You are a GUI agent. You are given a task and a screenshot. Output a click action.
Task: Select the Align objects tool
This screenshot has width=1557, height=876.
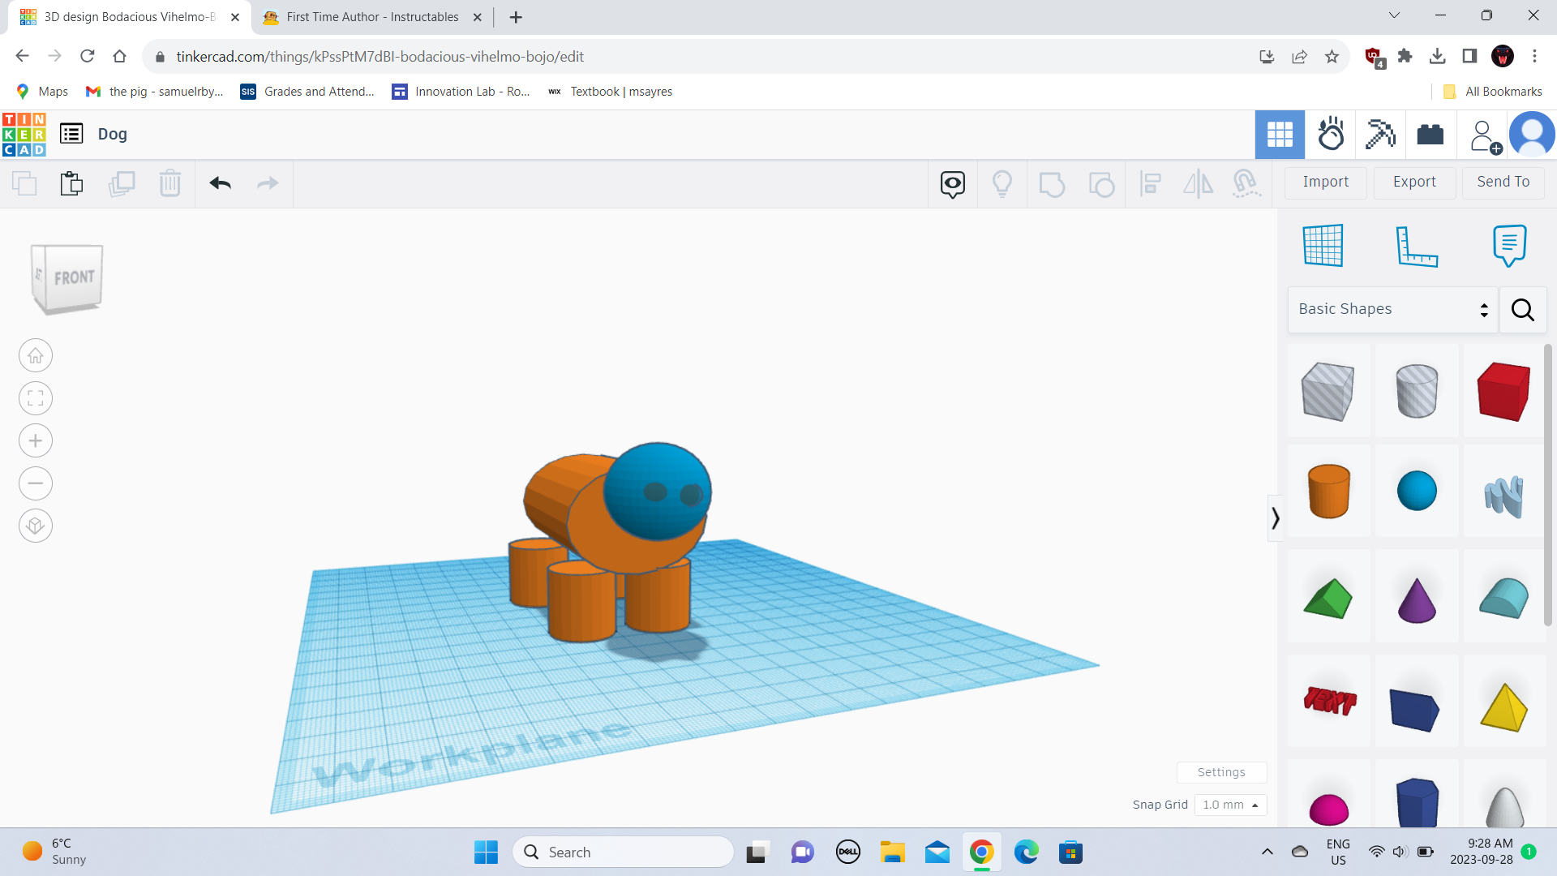(1151, 182)
